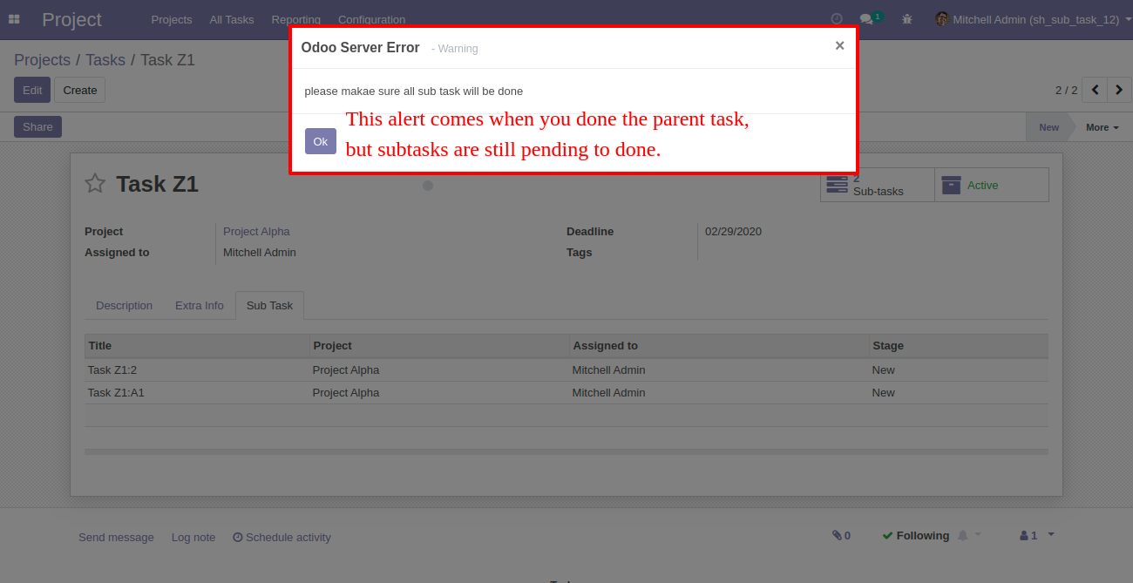This screenshot has width=1133, height=583.
Task: Open the apps grid menu icon
Action: (x=14, y=19)
